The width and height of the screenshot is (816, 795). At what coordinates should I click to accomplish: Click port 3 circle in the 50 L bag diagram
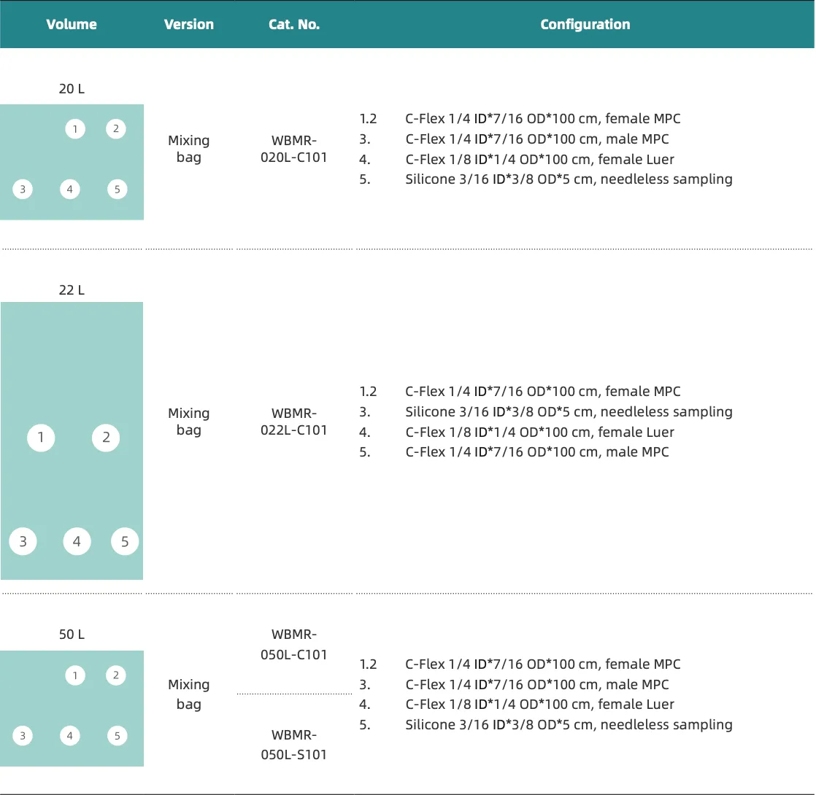pos(23,736)
